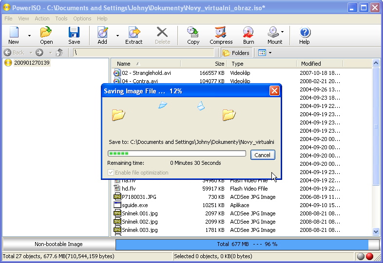Click the New image toolbar icon

click(14, 33)
